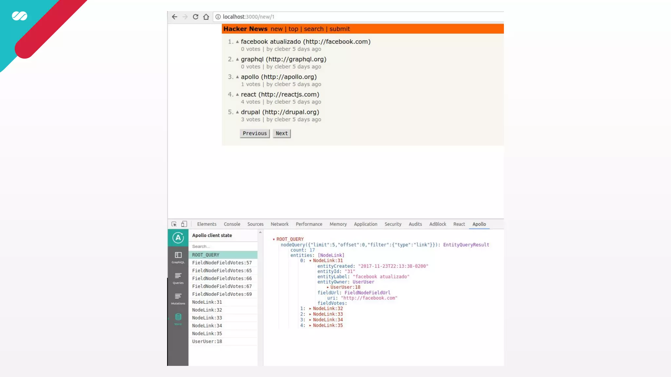Select NodeLink:33 in the state list
The image size is (671, 377).
tap(223, 318)
